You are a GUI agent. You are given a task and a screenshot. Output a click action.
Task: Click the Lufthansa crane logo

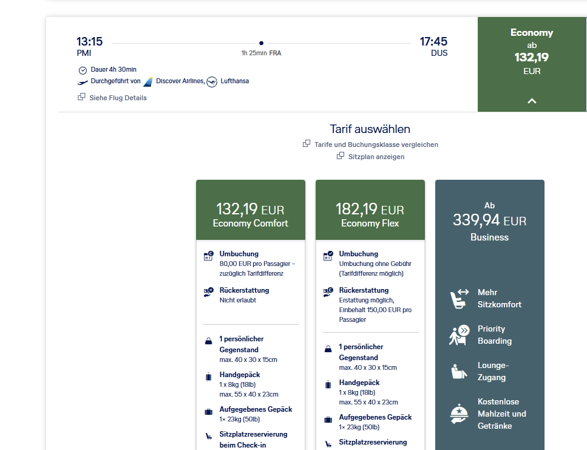tap(212, 81)
